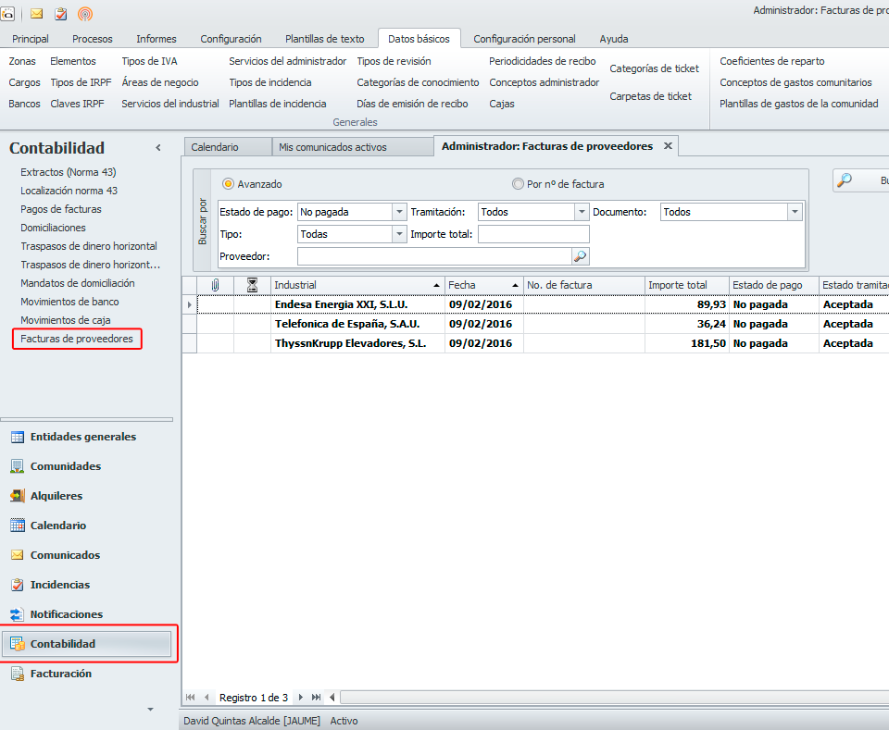Expand the Estado de pago dropdown
The width and height of the screenshot is (889, 730).
click(x=399, y=212)
